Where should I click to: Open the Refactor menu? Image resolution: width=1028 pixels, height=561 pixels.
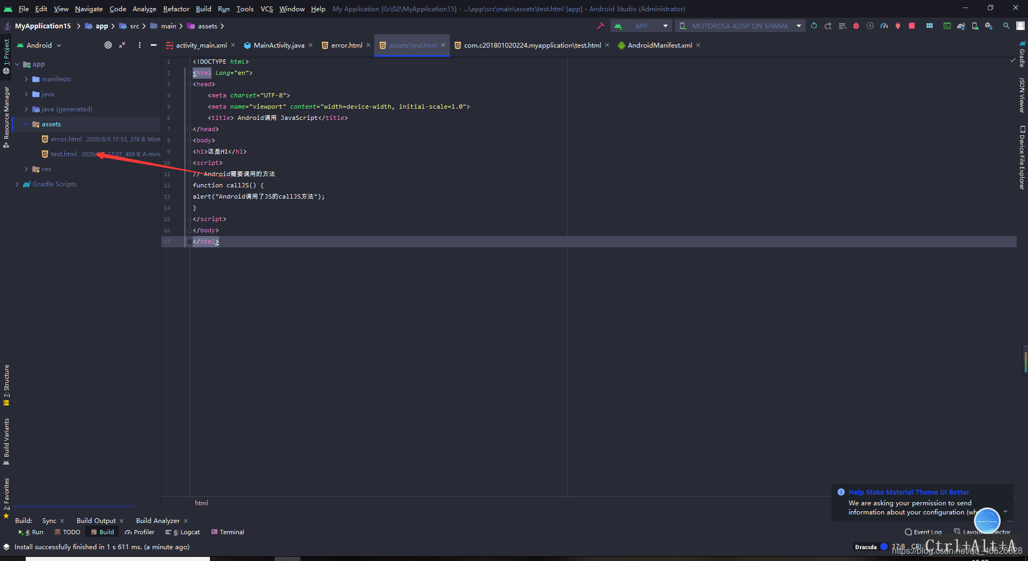tap(176, 9)
